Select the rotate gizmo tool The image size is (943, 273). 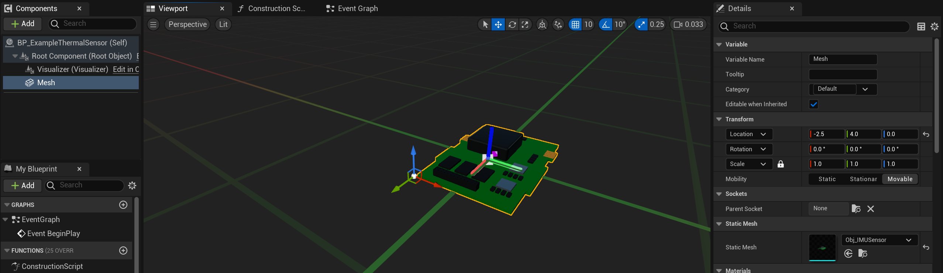pos(512,25)
